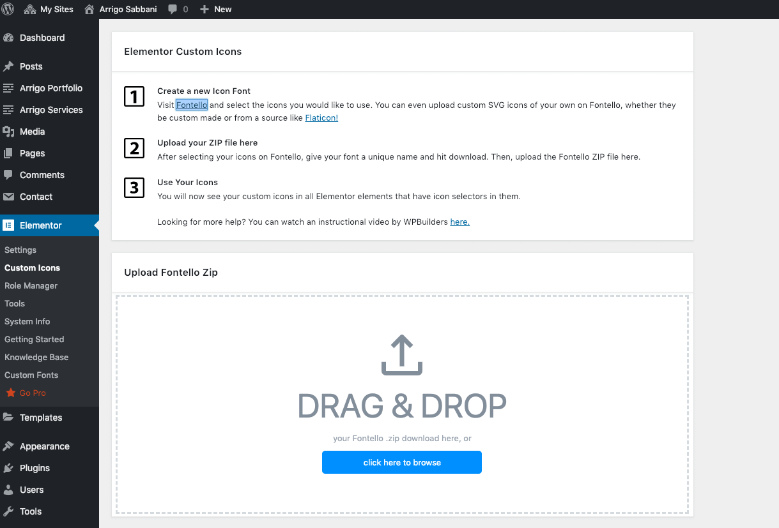779x528 pixels.
Task: Select Role Manager submenu item
Action: click(x=31, y=285)
